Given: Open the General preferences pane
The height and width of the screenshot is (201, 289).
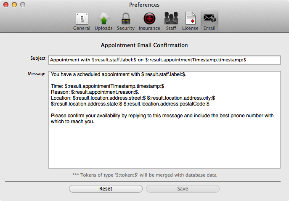Looking at the screenshot, I should [x=82, y=21].
